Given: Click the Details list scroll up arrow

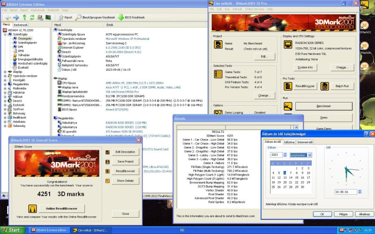Looking at the screenshot, I should pyautogui.click(x=296, y=127).
